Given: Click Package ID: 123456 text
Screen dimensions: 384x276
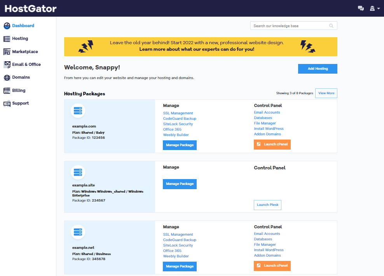Looking at the screenshot, I should tap(88, 138).
